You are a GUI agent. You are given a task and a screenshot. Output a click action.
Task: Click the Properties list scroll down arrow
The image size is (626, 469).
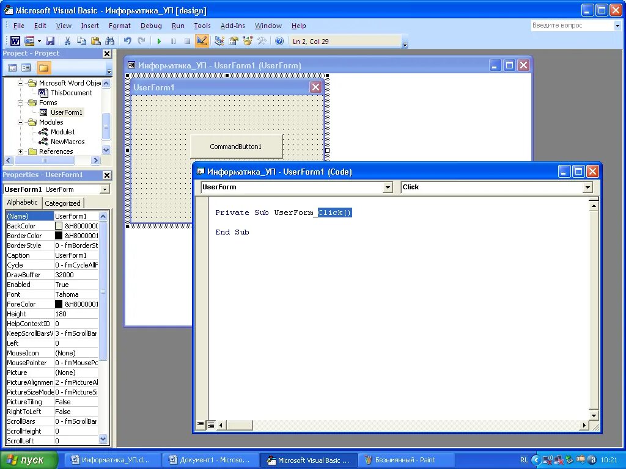103,440
